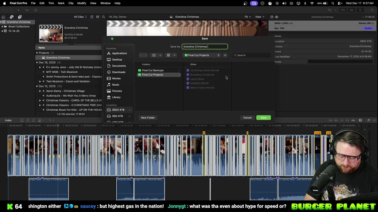Select the Grandma Christmas project row
Viewport: 378px width, 212px height.
point(69,58)
